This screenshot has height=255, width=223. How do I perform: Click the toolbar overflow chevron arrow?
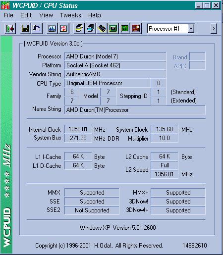214,29
